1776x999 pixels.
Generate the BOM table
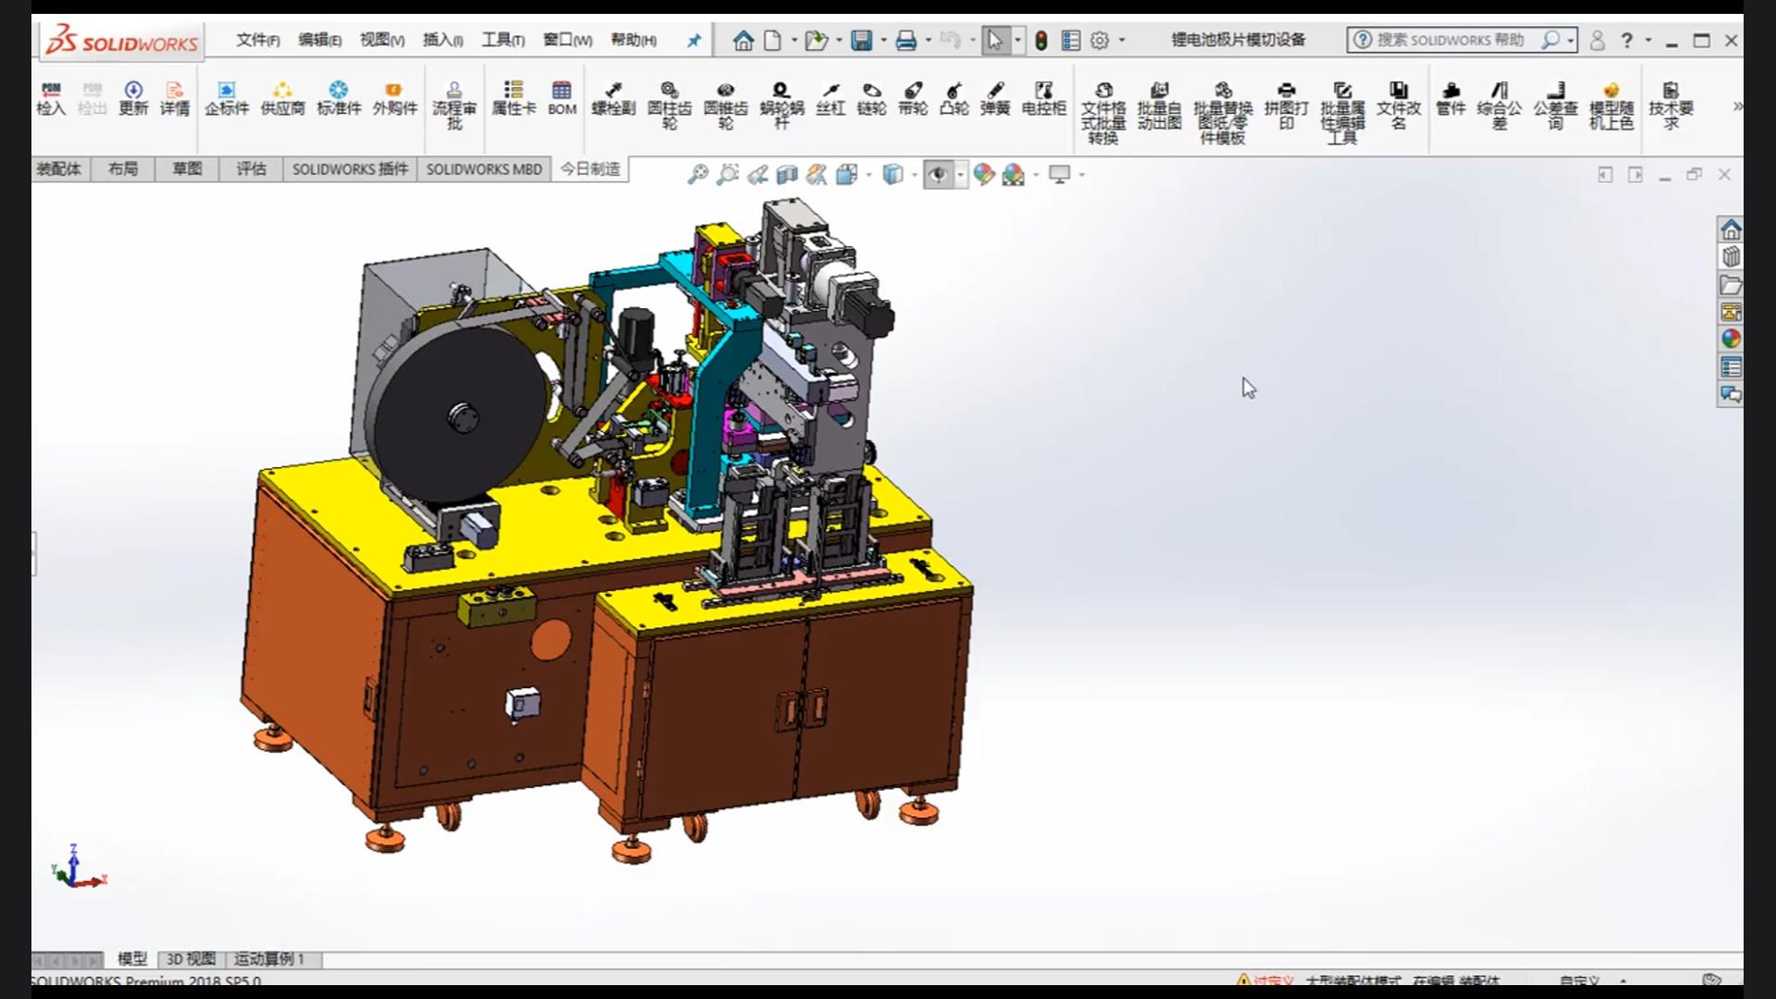point(561,98)
